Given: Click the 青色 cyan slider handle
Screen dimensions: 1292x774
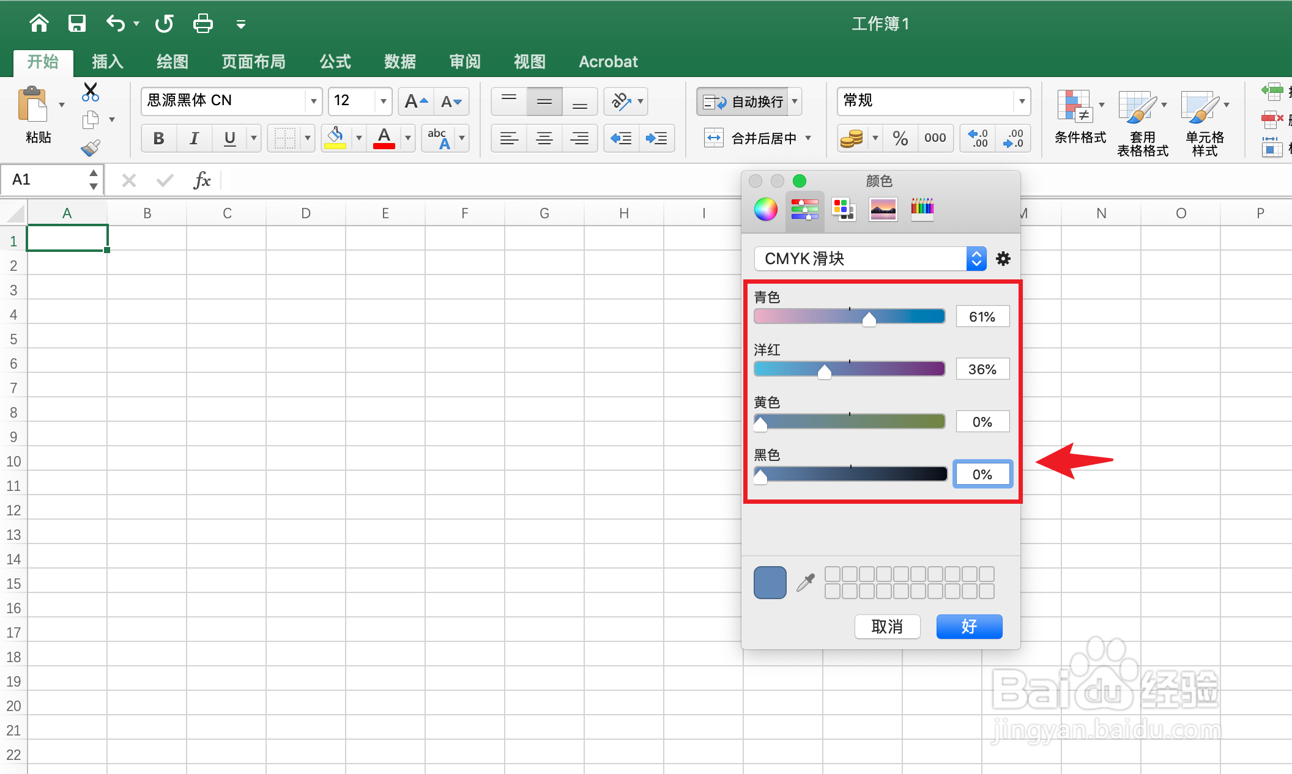Looking at the screenshot, I should (869, 319).
